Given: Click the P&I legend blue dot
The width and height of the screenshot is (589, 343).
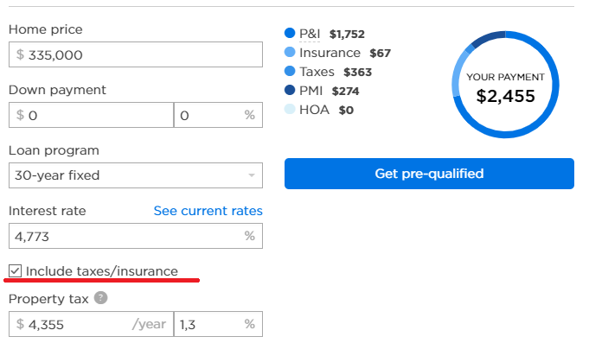Looking at the screenshot, I should (x=290, y=33).
